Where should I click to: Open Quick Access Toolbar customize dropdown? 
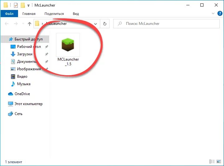[28, 6]
